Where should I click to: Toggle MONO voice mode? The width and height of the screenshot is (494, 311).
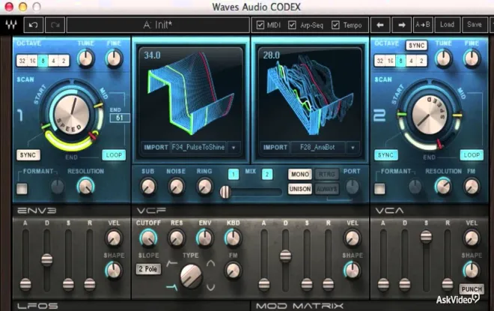(x=300, y=174)
